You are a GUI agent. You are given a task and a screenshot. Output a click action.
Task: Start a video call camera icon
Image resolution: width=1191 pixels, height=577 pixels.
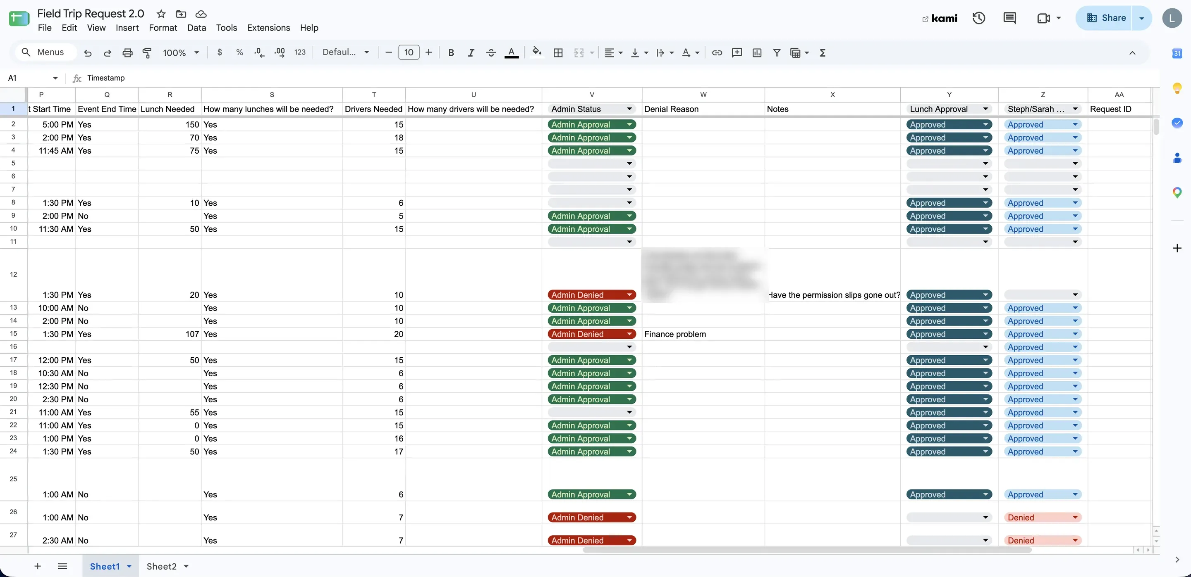coord(1043,18)
